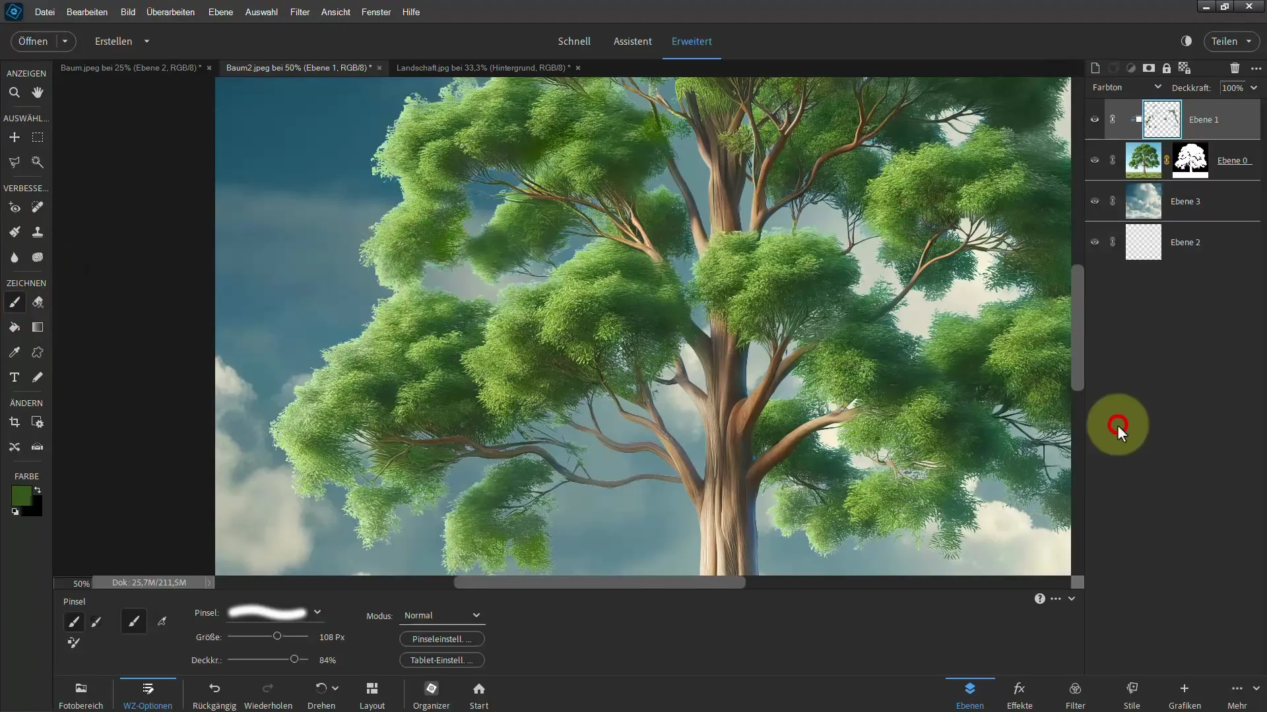Switch to the Assistent tab
Viewport: 1267px width, 712px height.
pos(632,41)
